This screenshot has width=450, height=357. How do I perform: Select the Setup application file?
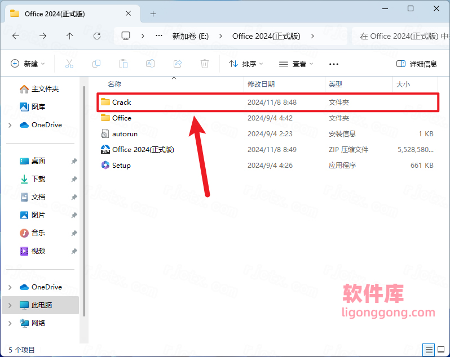click(268, 166)
